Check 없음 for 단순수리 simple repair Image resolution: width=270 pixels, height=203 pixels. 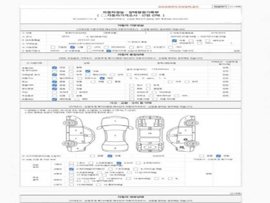point(202,156)
